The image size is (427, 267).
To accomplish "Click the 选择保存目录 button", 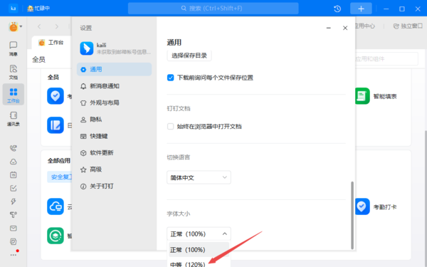I will [x=189, y=56].
